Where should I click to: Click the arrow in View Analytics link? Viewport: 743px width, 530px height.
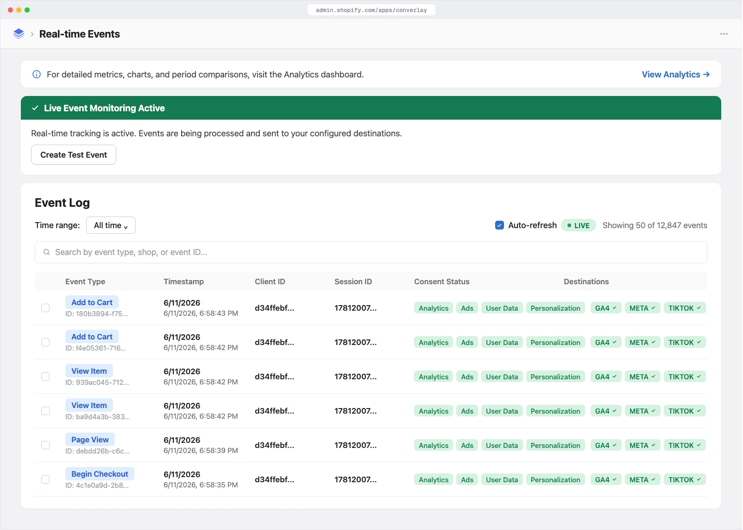pyautogui.click(x=706, y=74)
